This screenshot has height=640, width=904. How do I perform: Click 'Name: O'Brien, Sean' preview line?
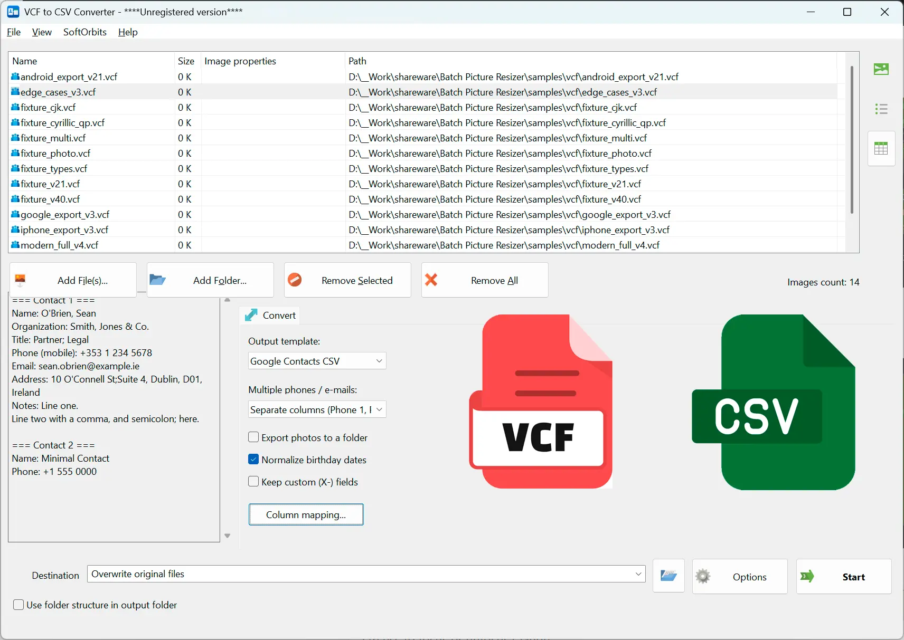pos(54,313)
